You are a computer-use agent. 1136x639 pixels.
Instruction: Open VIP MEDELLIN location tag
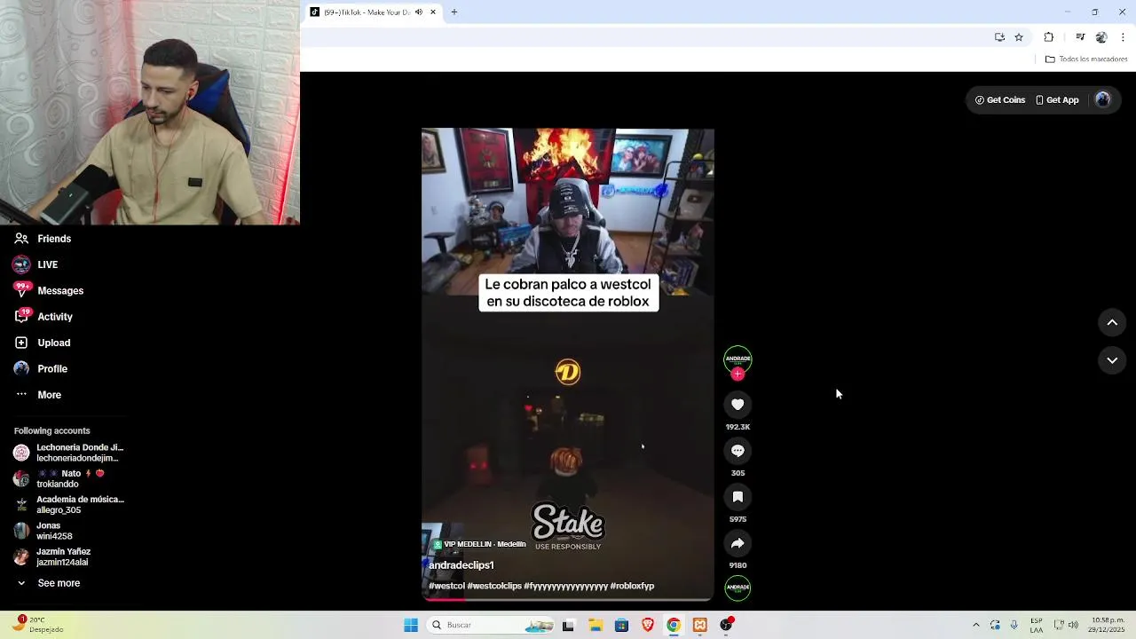pyautogui.click(x=479, y=544)
